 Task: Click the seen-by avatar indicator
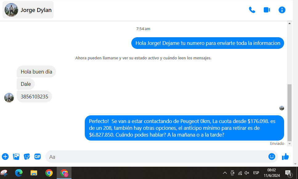pos(282,108)
